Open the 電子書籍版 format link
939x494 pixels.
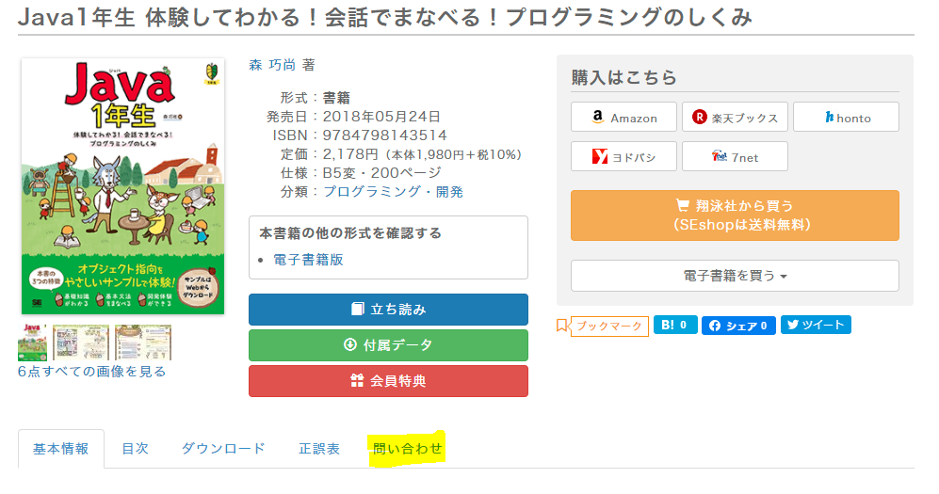[x=308, y=260]
